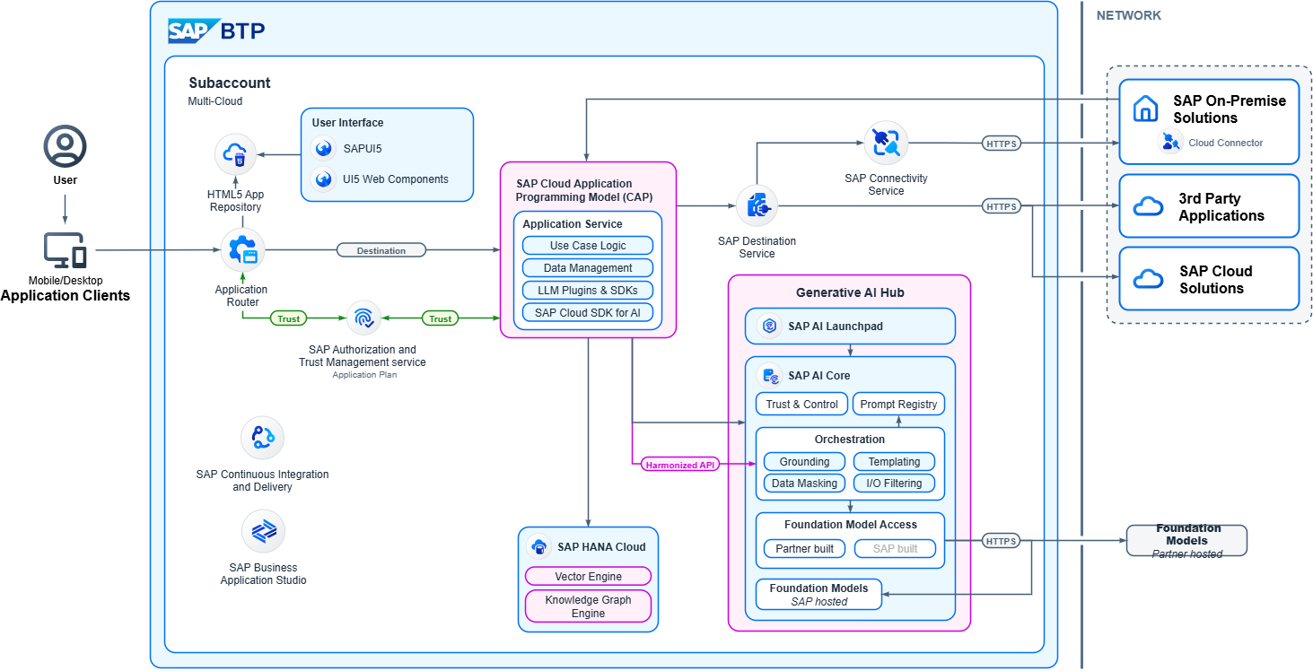1313x671 pixels.
Task: Select the Use Case Logic box
Action: click(x=588, y=246)
